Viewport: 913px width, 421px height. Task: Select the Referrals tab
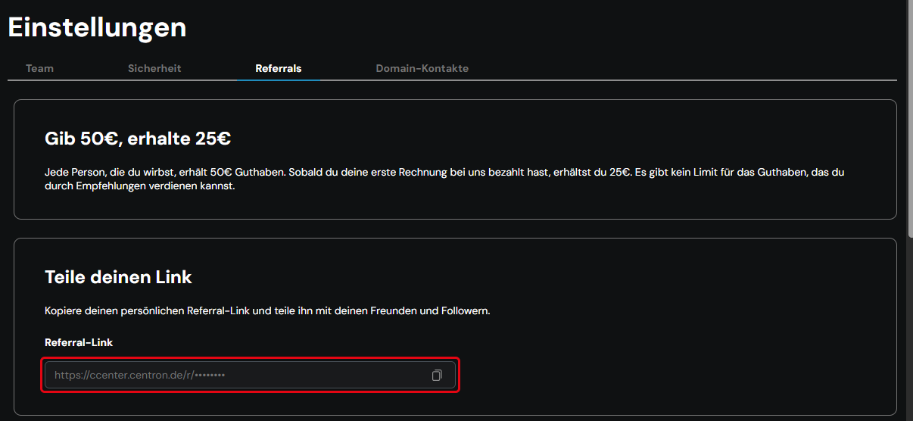[279, 68]
